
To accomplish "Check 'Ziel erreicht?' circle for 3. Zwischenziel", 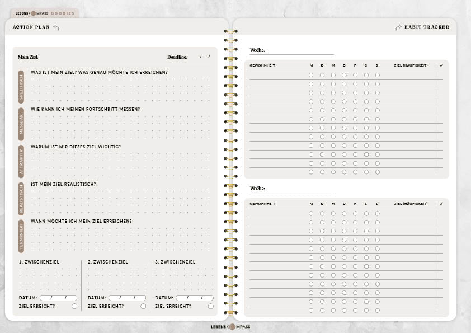I will (211, 306).
